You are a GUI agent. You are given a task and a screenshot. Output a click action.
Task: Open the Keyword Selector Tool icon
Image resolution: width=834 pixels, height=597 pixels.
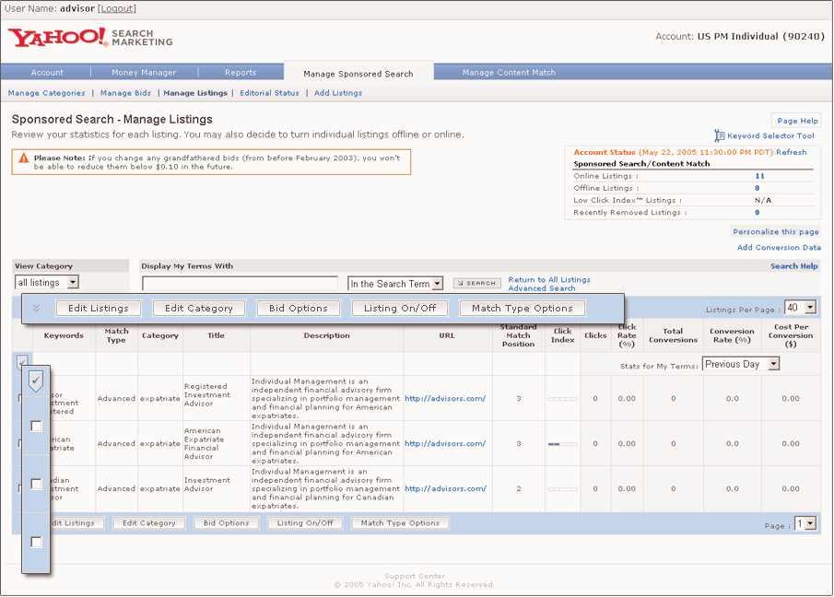click(720, 135)
